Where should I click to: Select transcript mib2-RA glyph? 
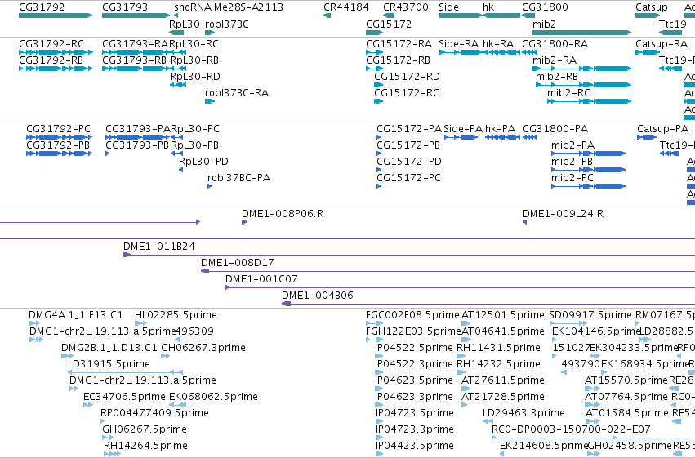coord(582,69)
